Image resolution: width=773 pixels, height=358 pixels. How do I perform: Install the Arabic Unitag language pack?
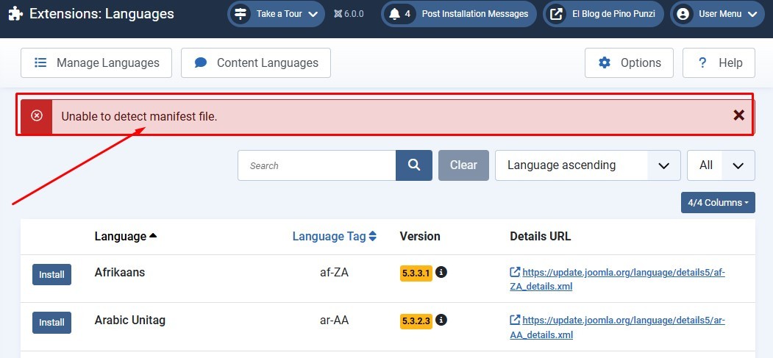pos(51,323)
